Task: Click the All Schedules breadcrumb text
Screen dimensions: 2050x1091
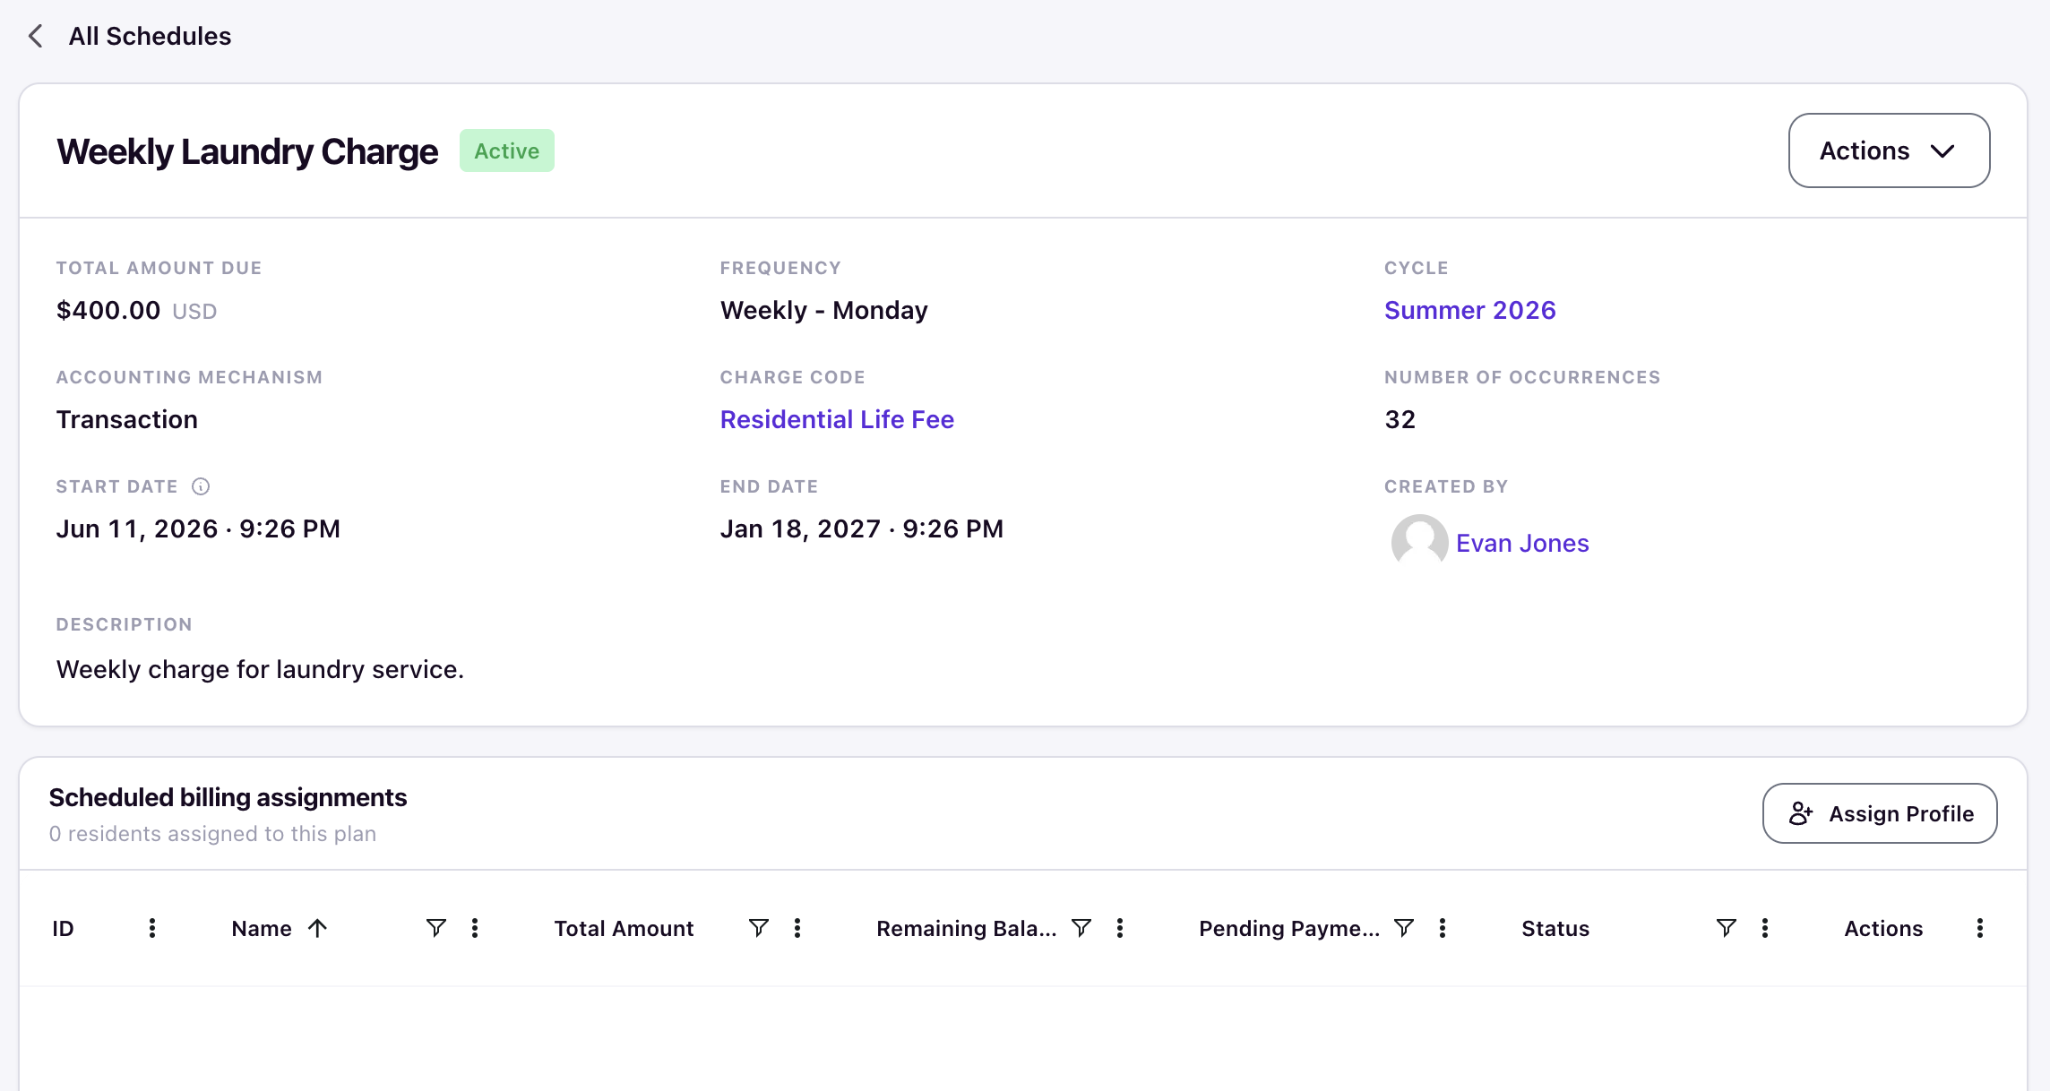Action: [150, 36]
